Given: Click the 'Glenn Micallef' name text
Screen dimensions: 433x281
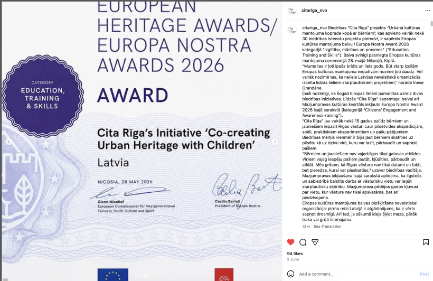Looking at the screenshot, I should coord(111,202).
